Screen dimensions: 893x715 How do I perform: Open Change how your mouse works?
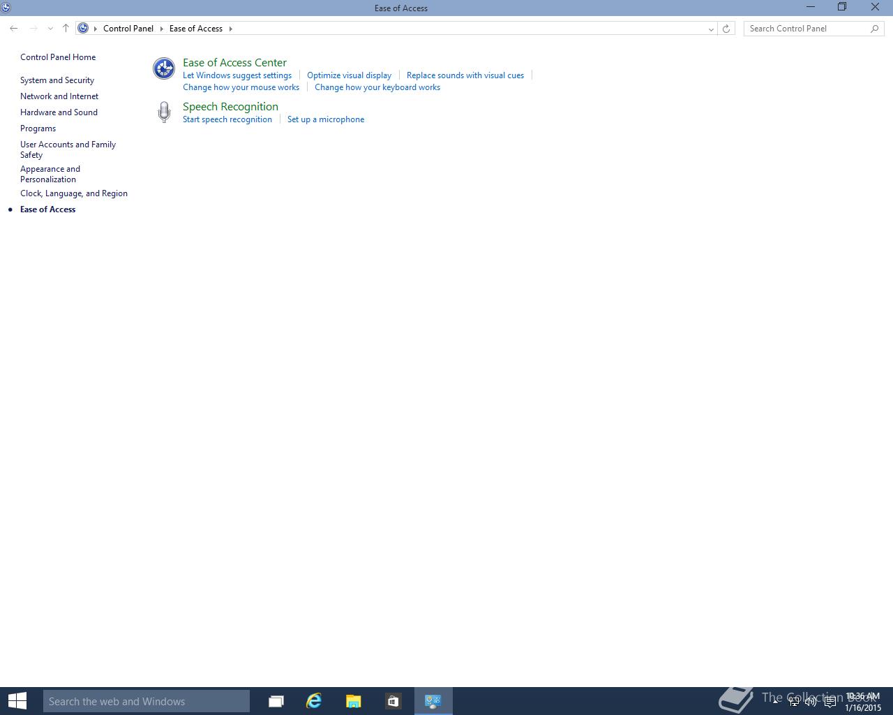[x=241, y=87]
